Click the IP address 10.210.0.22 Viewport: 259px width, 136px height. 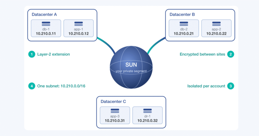[x=217, y=34]
